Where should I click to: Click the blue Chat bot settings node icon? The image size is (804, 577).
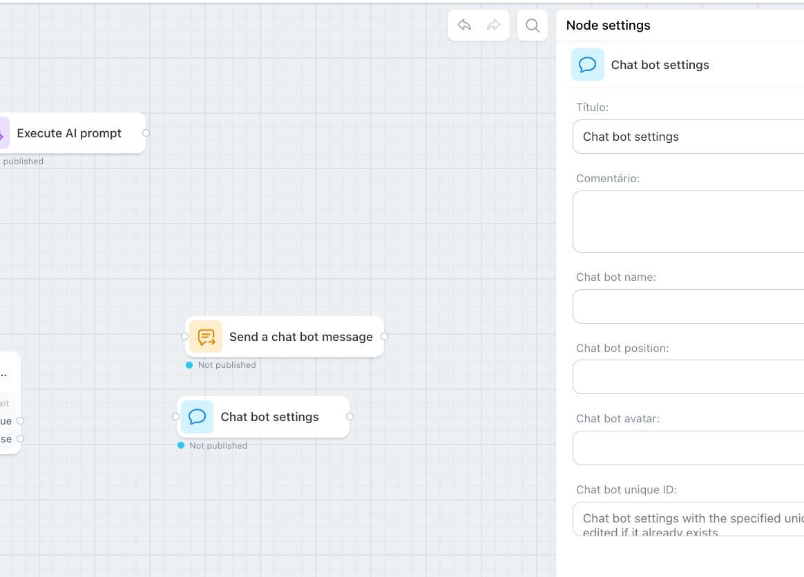click(x=197, y=417)
